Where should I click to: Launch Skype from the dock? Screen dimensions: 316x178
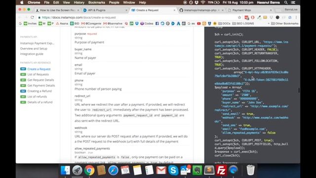tap(173, 170)
